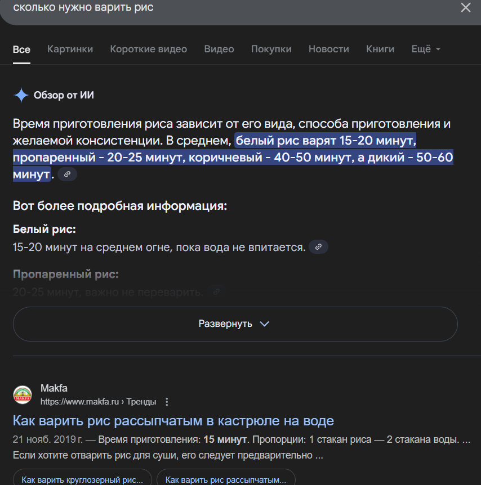The width and height of the screenshot is (481, 485).
Task: Open the Книги tab
Action: 380,49
